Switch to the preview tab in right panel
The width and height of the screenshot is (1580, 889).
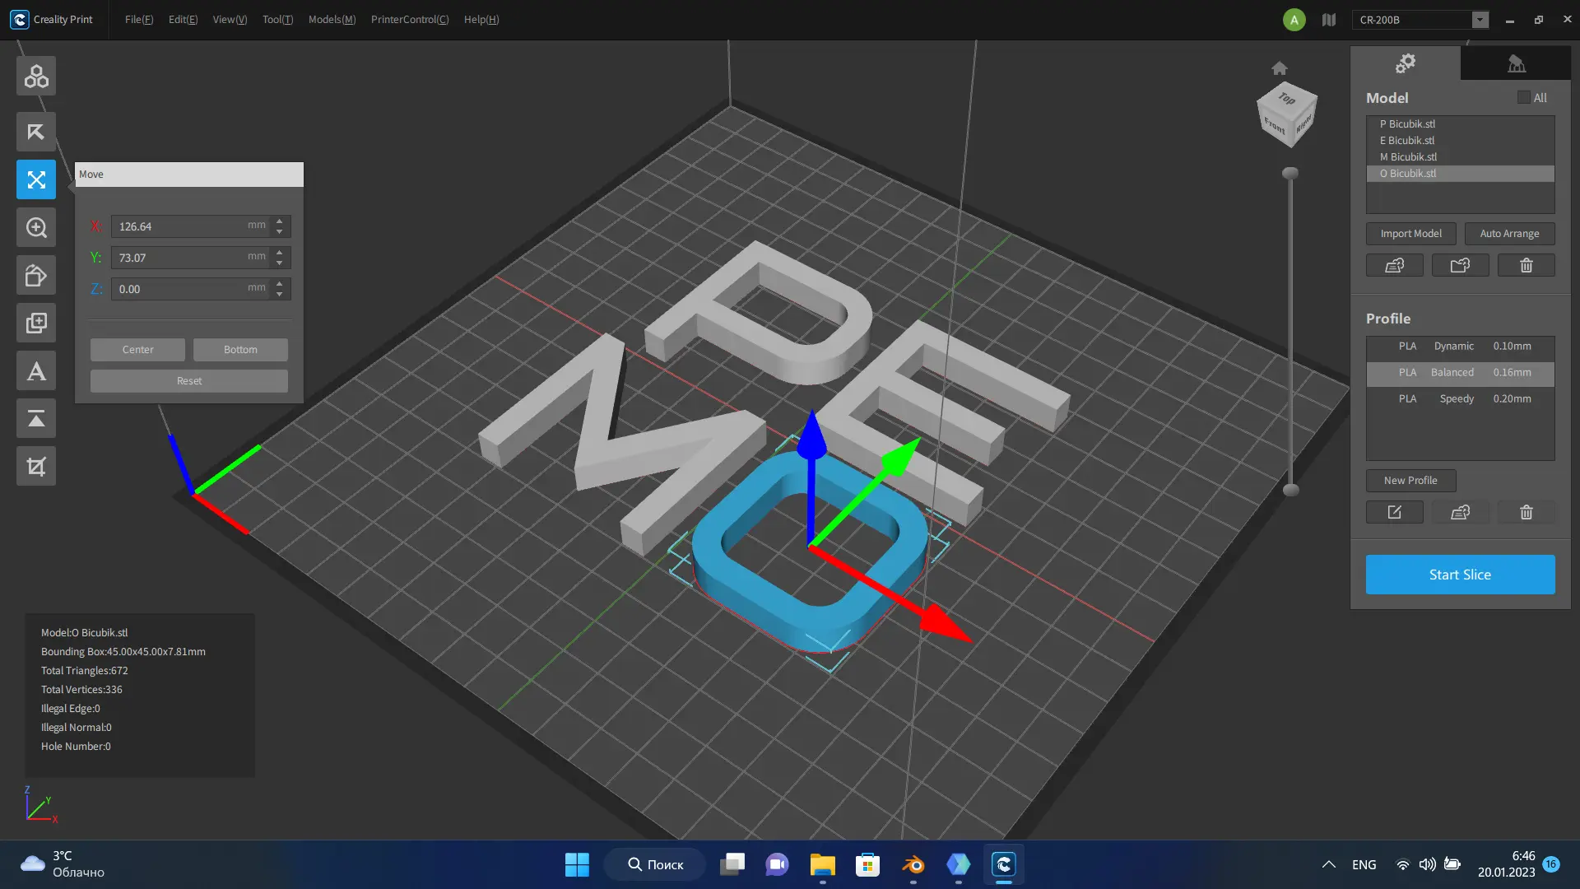[x=1516, y=63]
